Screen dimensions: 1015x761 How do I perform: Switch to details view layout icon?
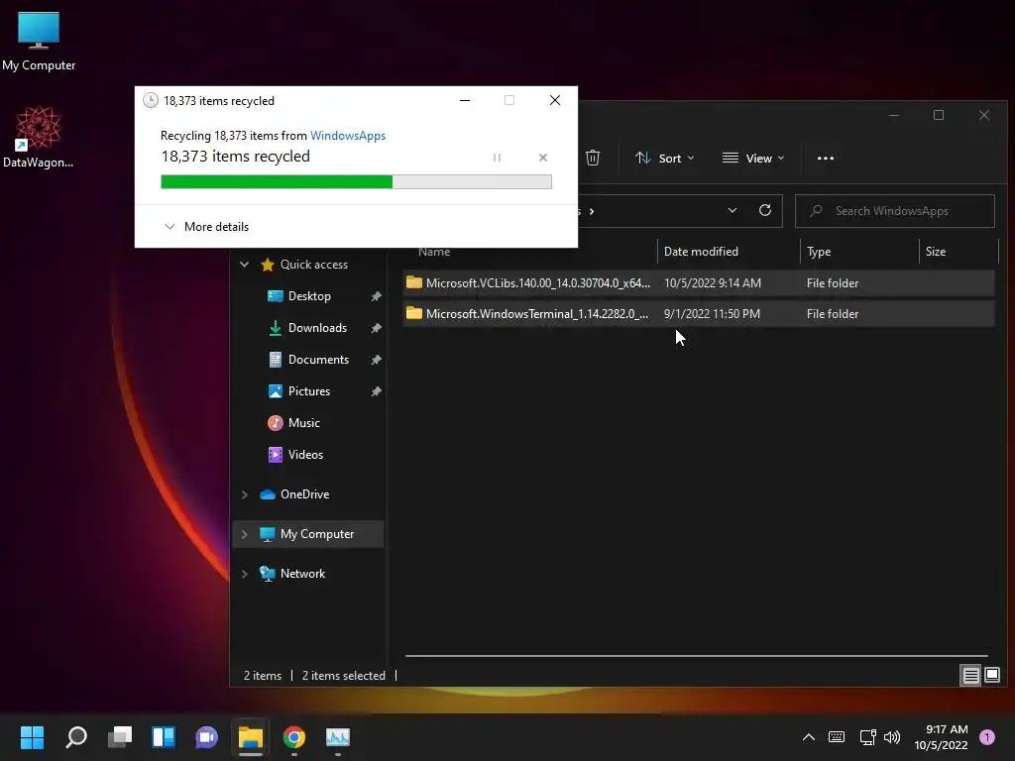pyautogui.click(x=970, y=676)
